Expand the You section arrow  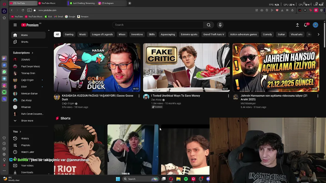pyautogui.click(x=20, y=132)
